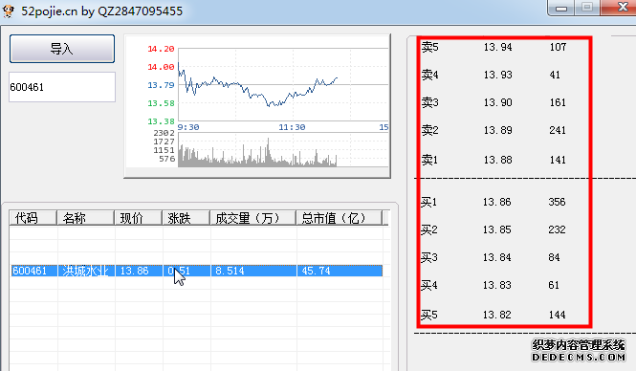Click the 卖5 volume 107

[559, 47]
